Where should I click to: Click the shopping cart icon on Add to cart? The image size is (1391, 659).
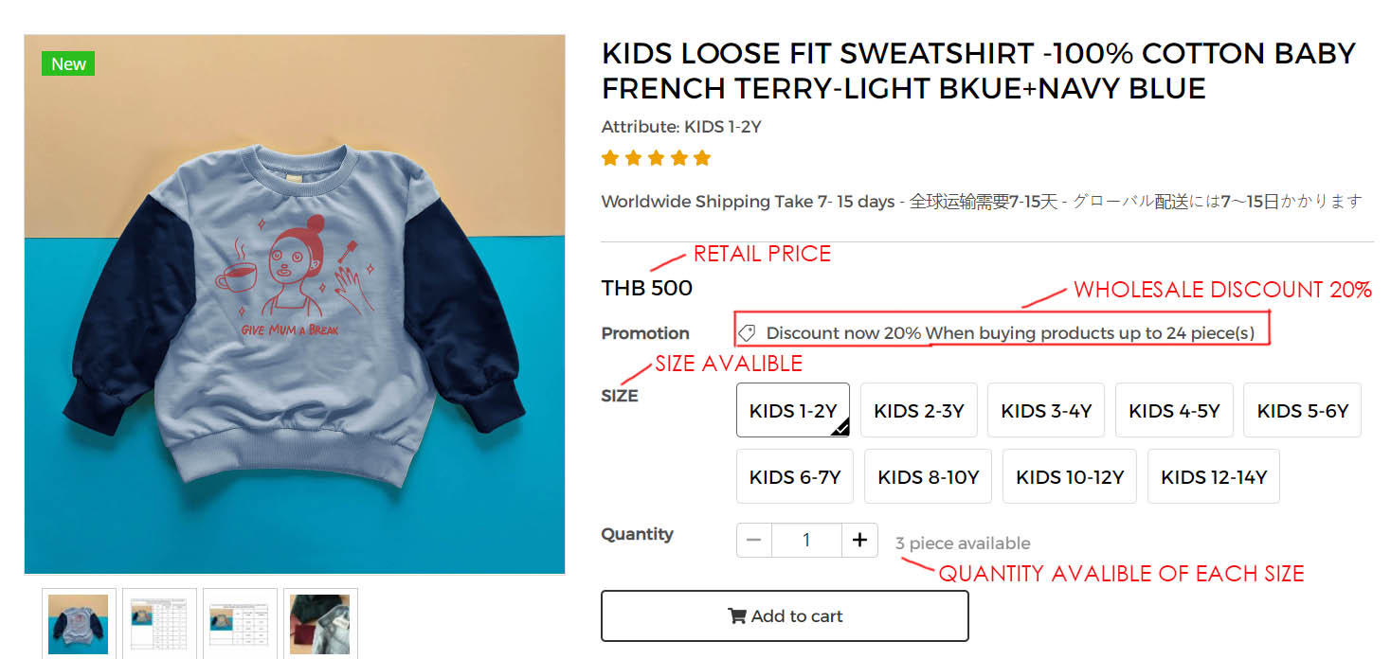click(736, 616)
